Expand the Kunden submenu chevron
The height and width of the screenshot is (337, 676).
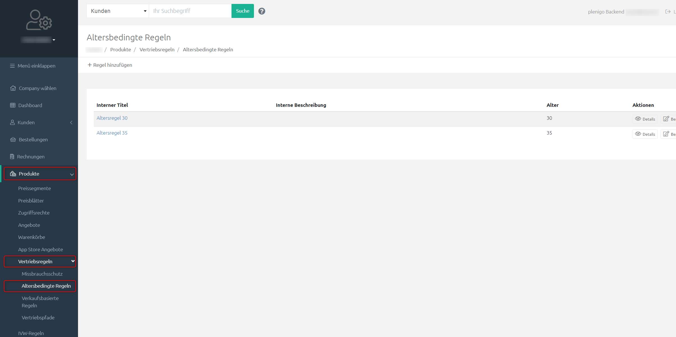pos(71,123)
